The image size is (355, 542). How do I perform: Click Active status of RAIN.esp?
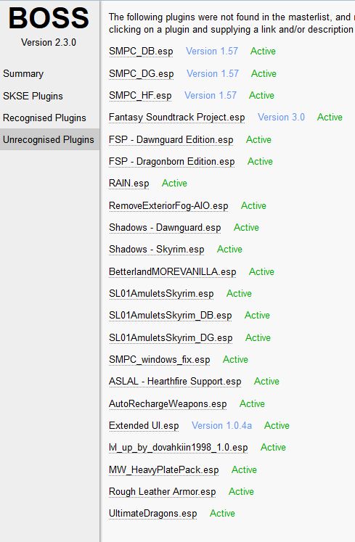[x=174, y=183]
